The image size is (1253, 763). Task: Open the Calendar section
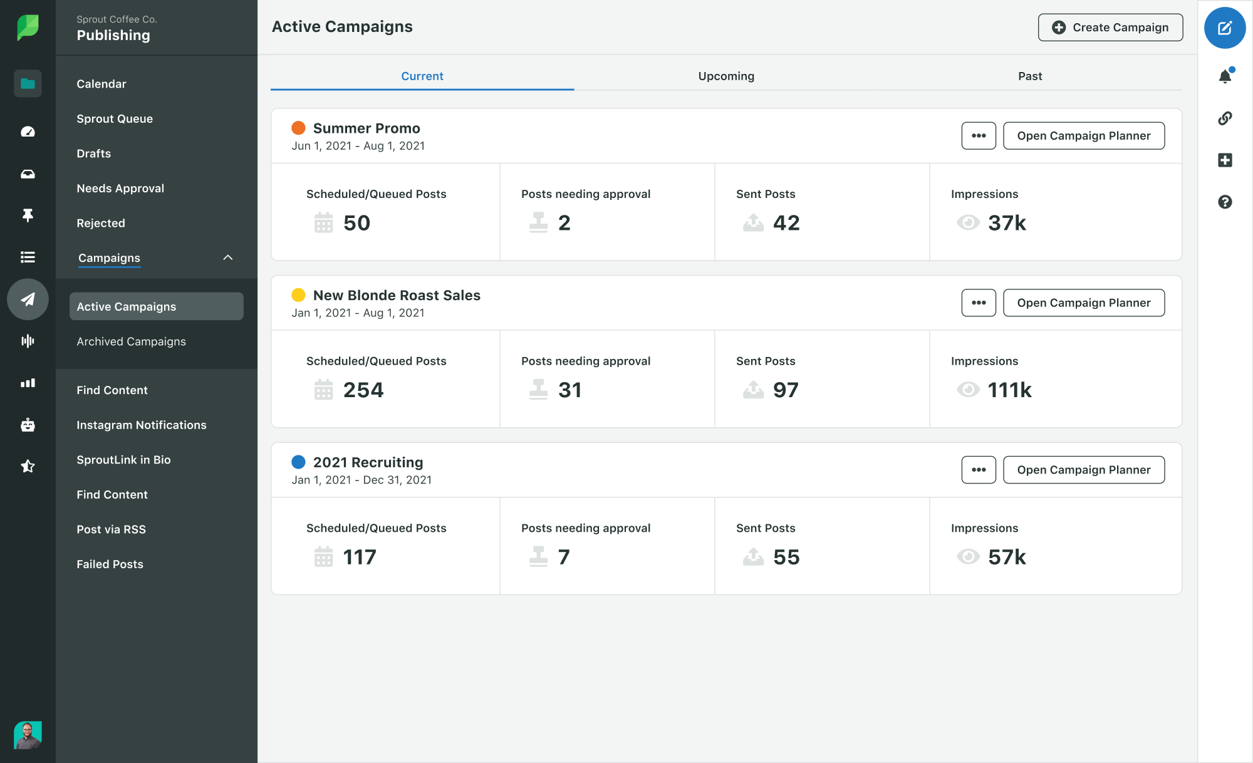pyautogui.click(x=101, y=83)
